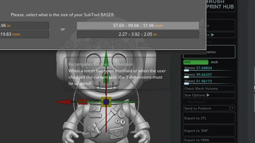Screen dimensions: 255x143
Task: Switch units to inch
Action: 215,62
